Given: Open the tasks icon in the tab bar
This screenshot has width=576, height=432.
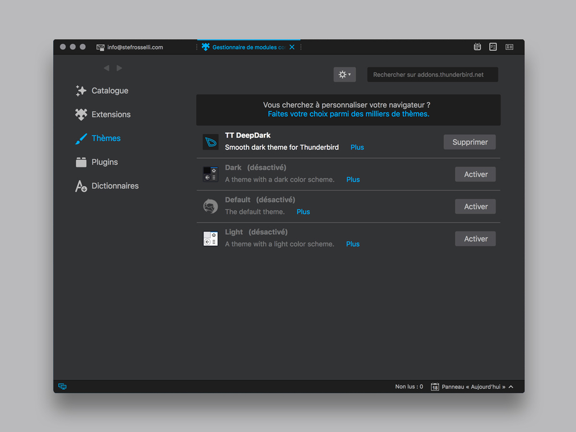Looking at the screenshot, I should [493, 46].
